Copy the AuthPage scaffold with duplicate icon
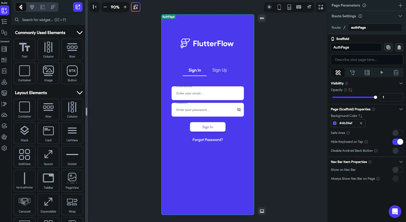Viewport: 406px width, 222px height. tap(388, 47)
